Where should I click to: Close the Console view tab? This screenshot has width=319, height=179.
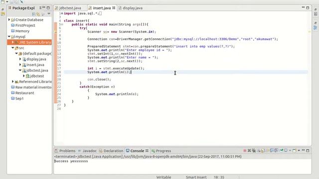147,151
